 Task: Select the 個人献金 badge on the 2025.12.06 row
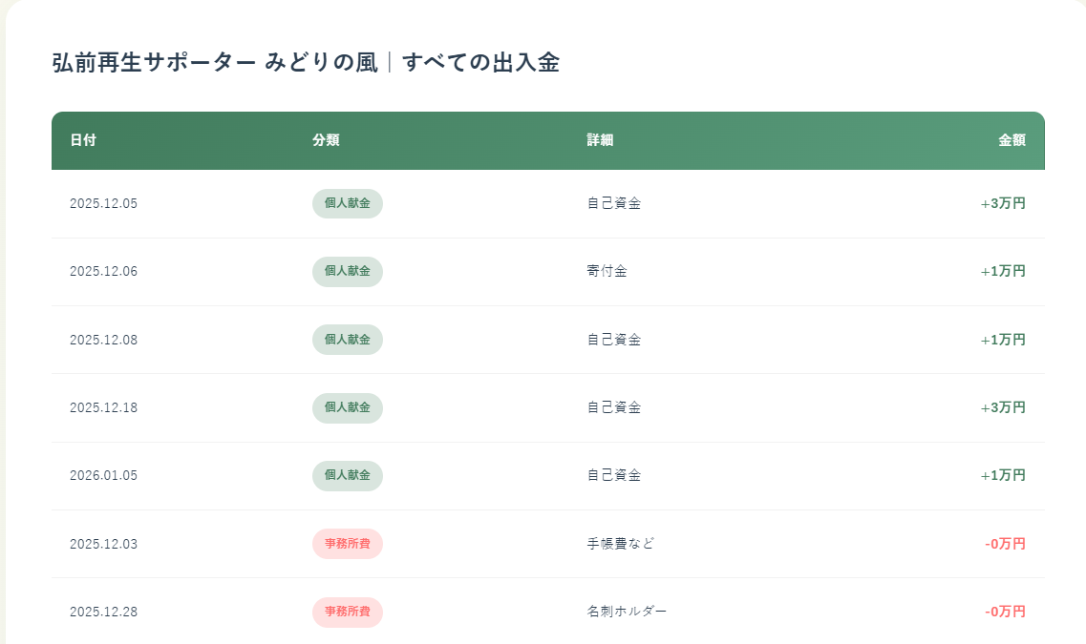[347, 271]
